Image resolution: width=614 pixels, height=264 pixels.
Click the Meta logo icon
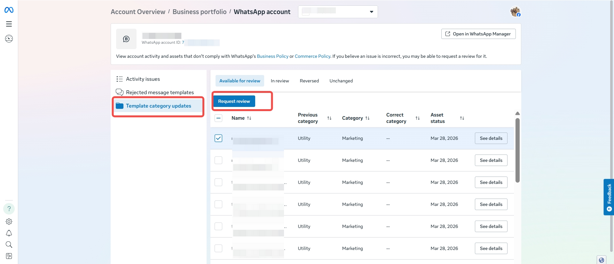(x=9, y=10)
